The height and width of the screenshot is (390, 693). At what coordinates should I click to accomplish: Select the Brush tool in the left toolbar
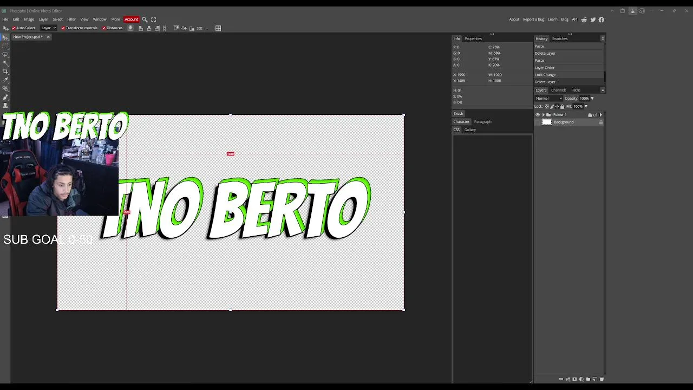coord(5,97)
